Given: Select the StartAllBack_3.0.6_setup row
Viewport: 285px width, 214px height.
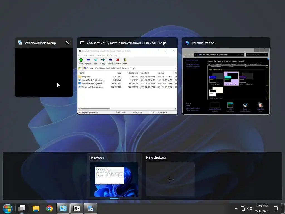Looking at the screenshot, I should click(x=127, y=80).
